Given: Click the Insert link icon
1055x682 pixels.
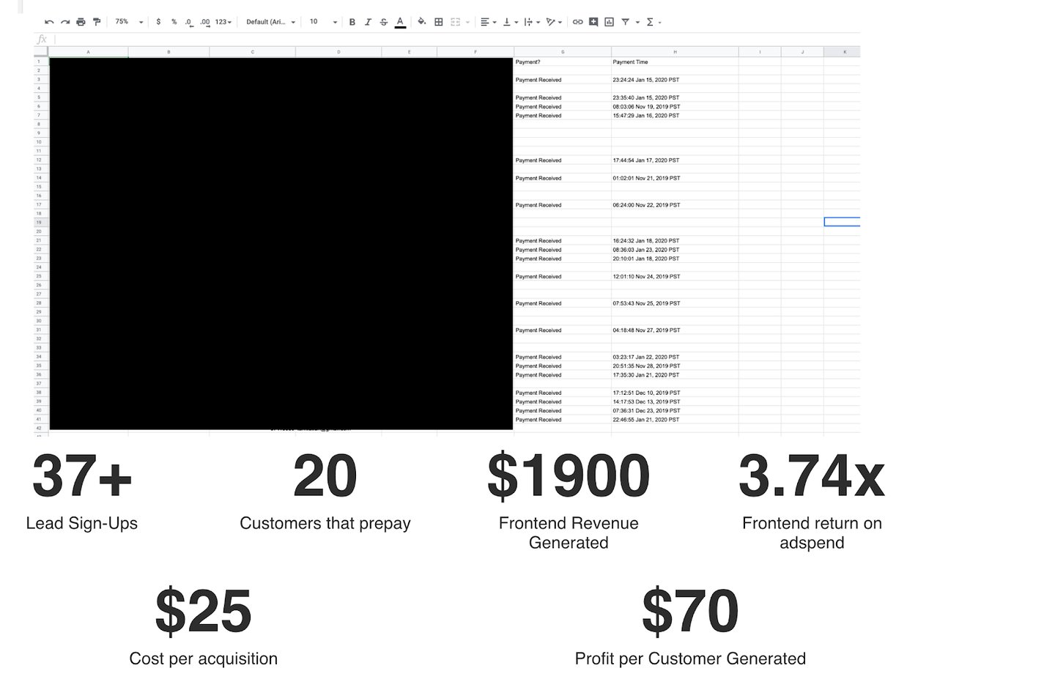Looking at the screenshot, I should (x=577, y=22).
